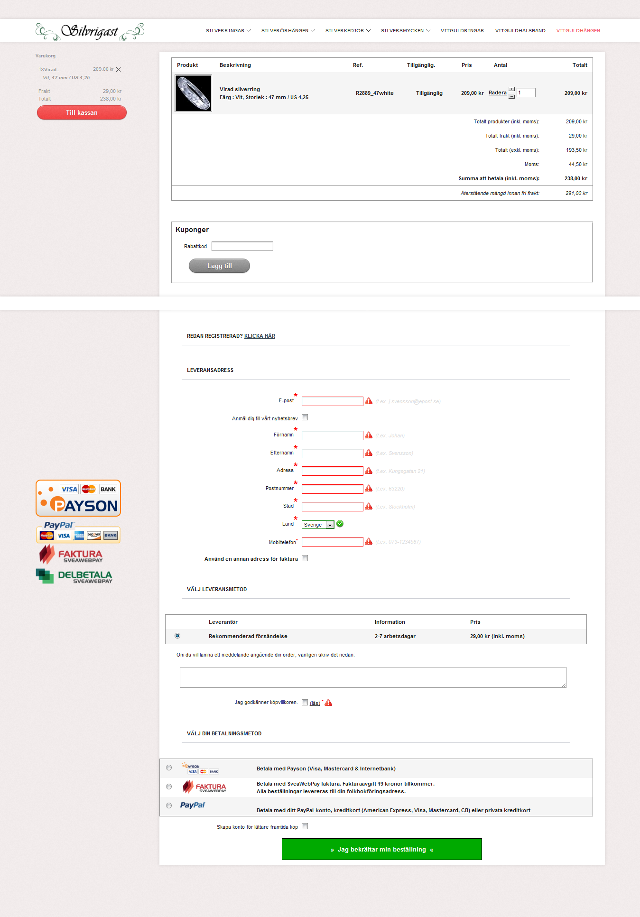
Task: Select Payson payment radio button
Action: click(169, 768)
